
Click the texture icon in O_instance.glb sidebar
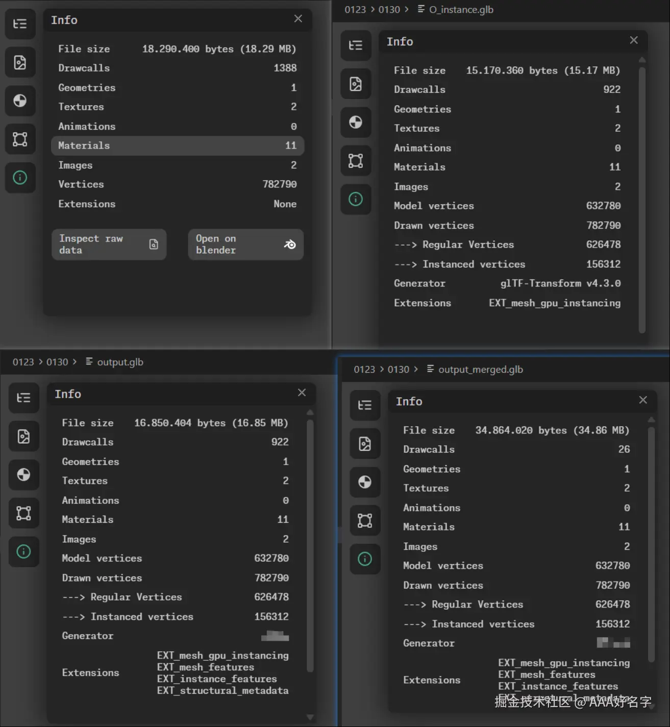pos(356,84)
